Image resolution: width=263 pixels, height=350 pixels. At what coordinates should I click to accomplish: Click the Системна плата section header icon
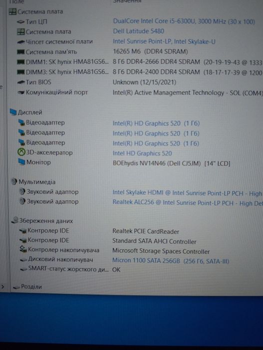pos(12,11)
